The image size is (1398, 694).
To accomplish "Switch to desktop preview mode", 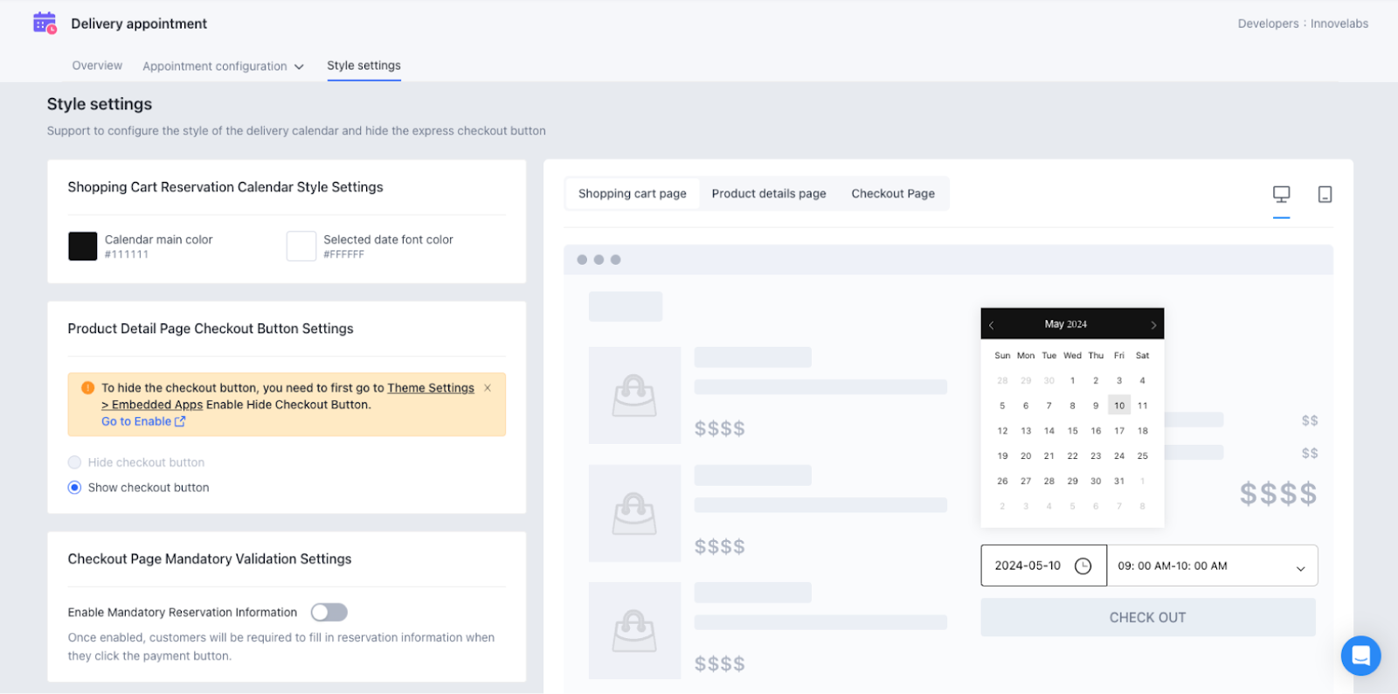I will (x=1281, y=194).
